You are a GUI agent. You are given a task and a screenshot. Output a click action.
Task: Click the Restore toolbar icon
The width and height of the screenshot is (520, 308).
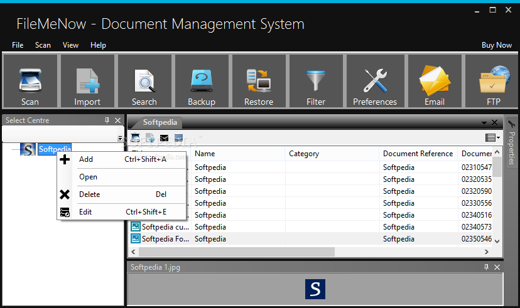coord(259,81)
